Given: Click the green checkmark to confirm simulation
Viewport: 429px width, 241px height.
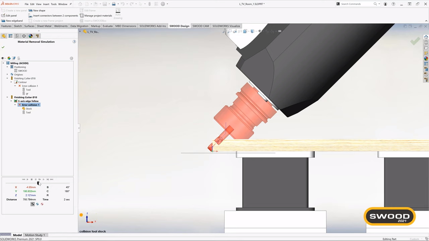Looking at the screenshot, I should coord(3,47).
